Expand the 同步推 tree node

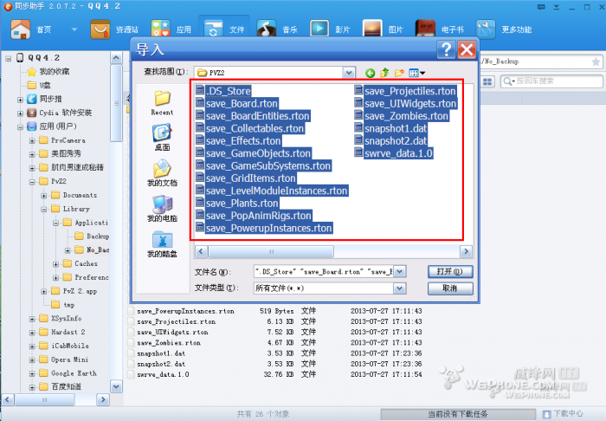pos(20,100)
